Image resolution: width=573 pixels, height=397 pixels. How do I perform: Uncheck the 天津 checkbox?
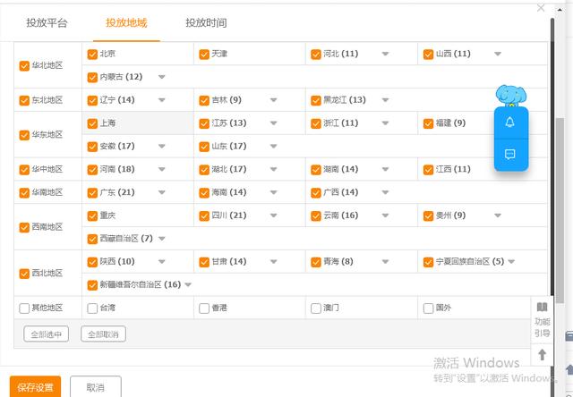click(x=204, y=55)
